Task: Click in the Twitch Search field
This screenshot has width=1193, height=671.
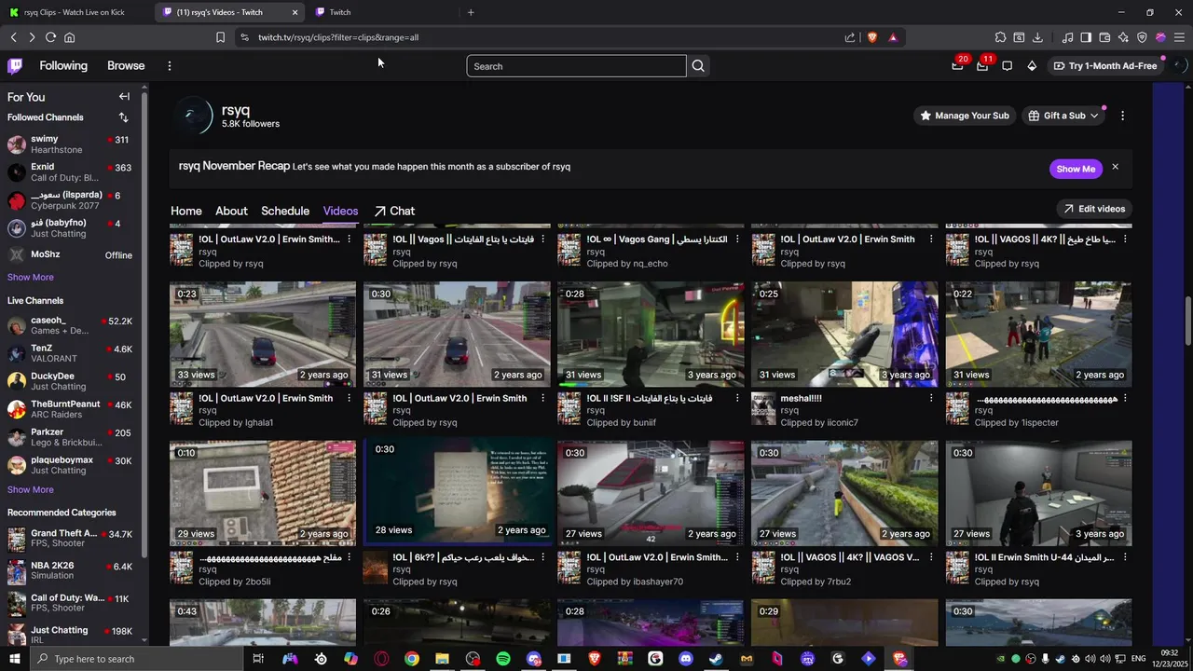Action: pos(576,66)
